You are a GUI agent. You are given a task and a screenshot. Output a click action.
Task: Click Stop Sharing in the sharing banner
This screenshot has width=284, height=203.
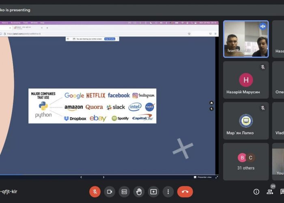[110, 39]
